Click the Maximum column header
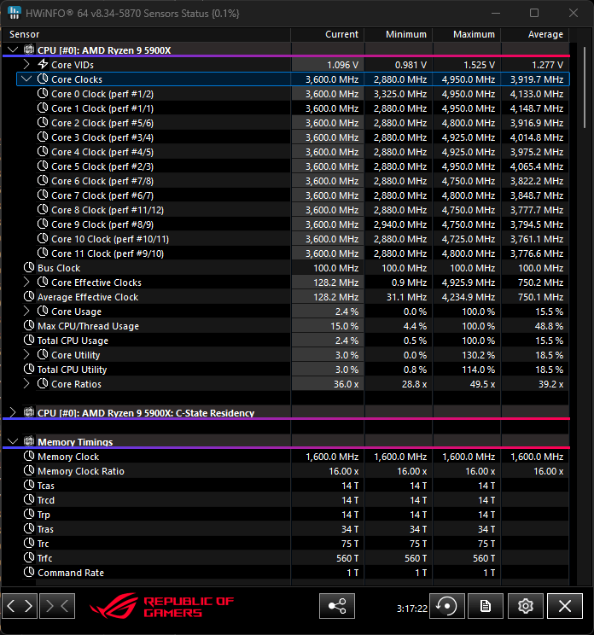 coord(467,34)
